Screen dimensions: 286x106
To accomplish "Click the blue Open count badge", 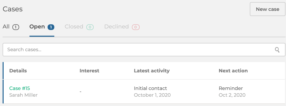I will 51,27.
